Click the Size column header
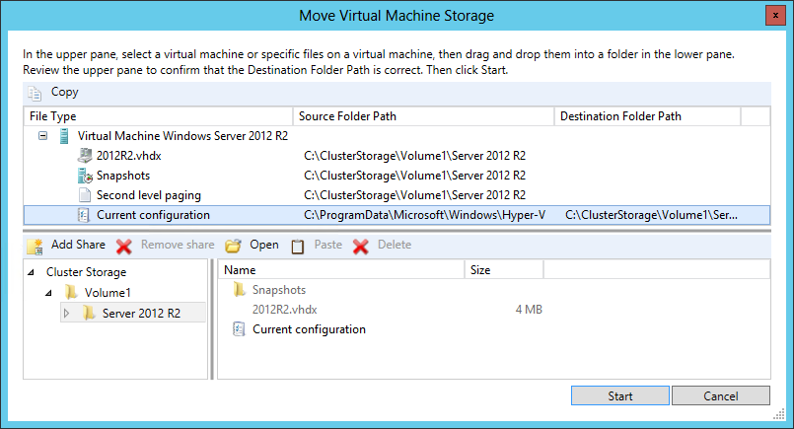The height and width of the screenshot is (429, 794). [504, 270]
